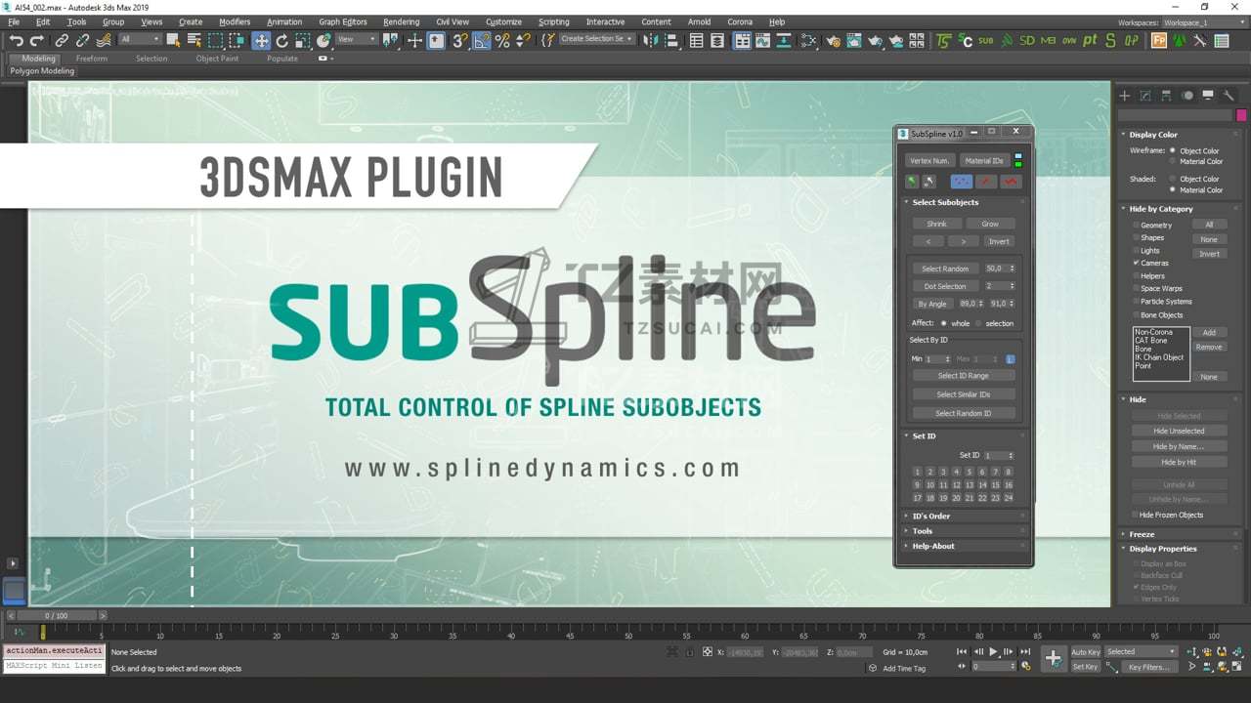The width and height of the screenshot is (1251, 703).
Task: Click the Select by Name icon
Action: click(194, 40)
